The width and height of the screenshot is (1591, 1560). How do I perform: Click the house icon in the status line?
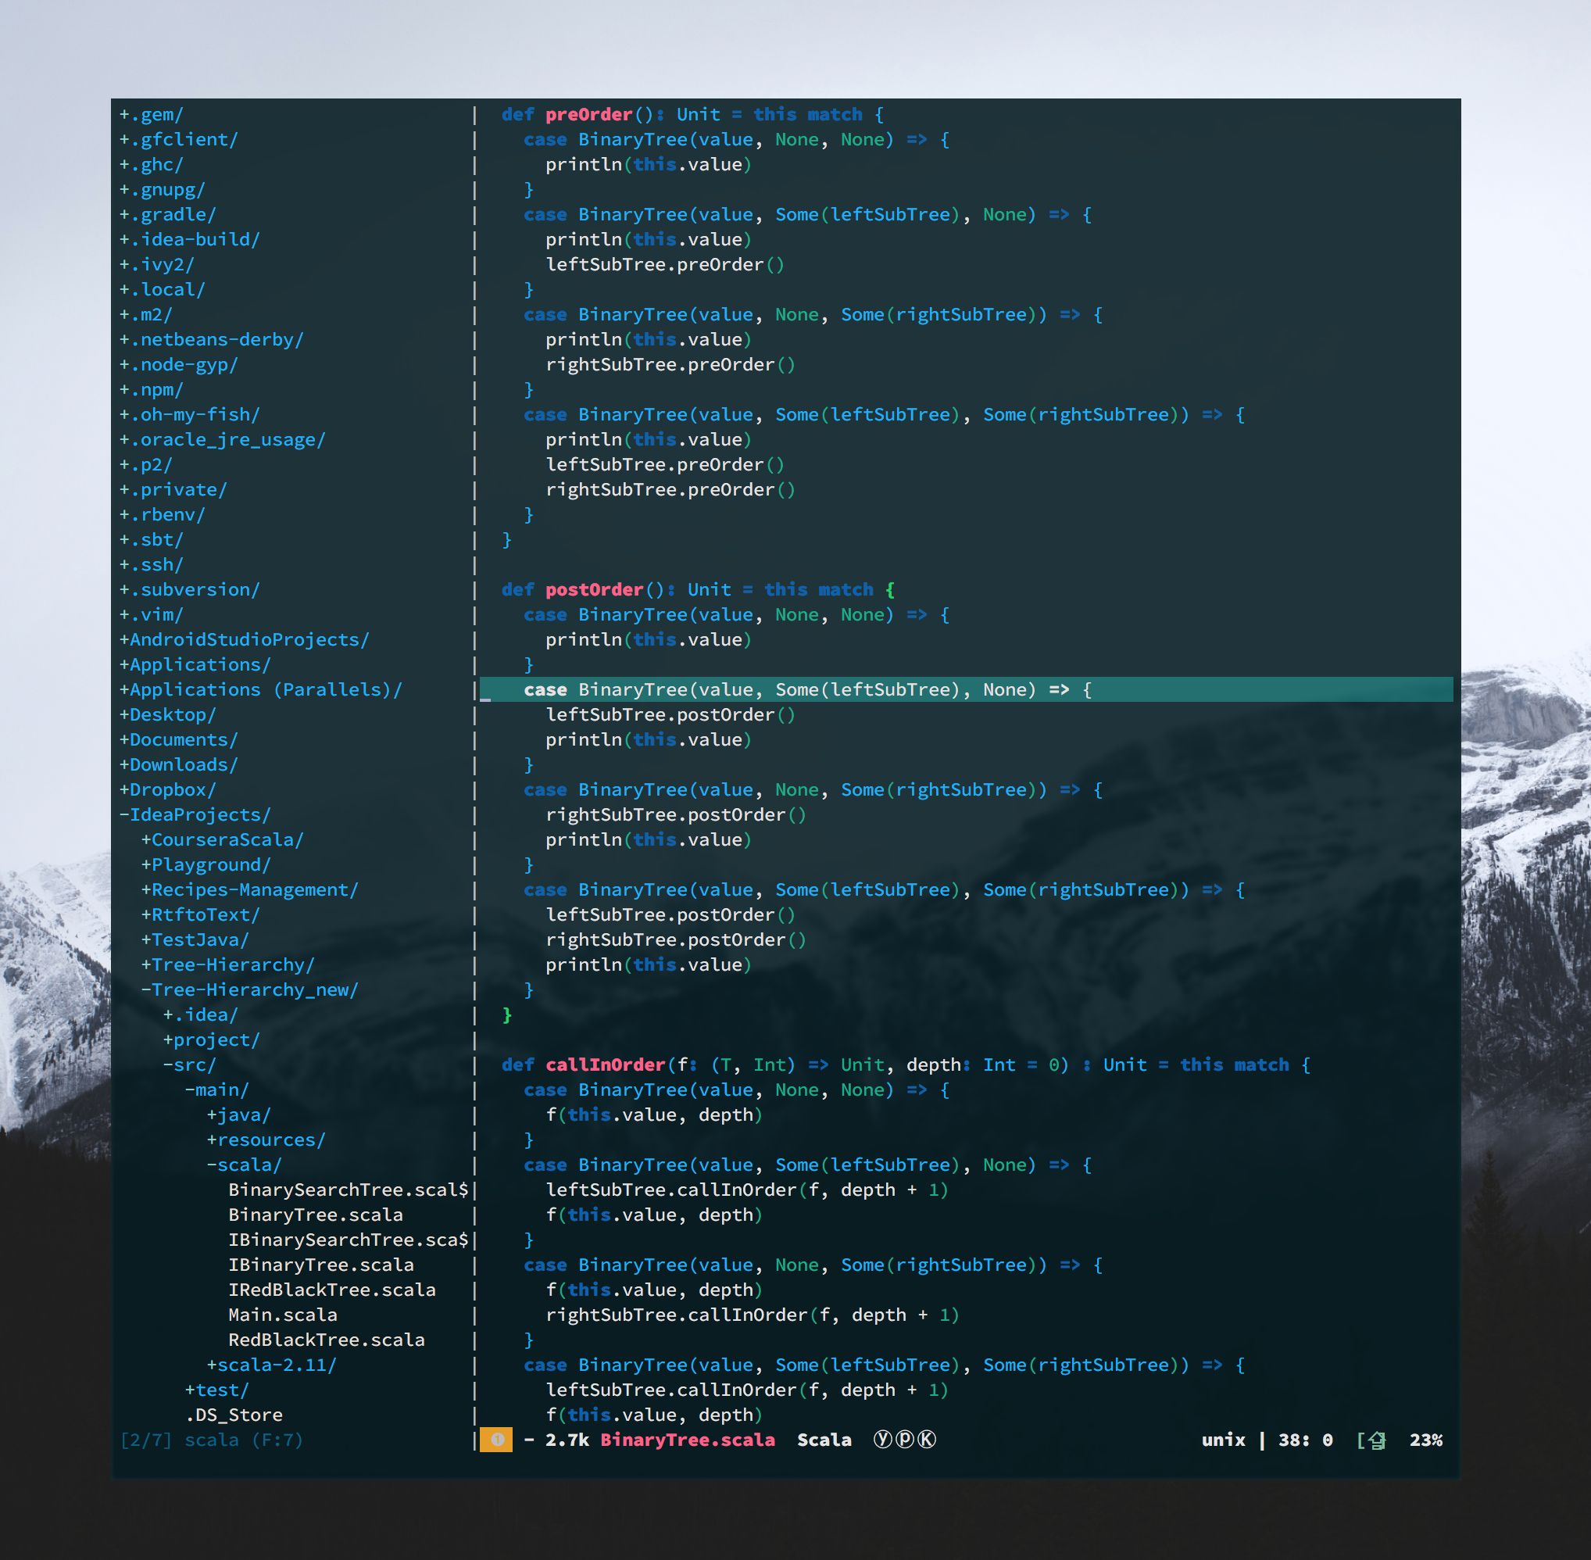point(1376,1440)
